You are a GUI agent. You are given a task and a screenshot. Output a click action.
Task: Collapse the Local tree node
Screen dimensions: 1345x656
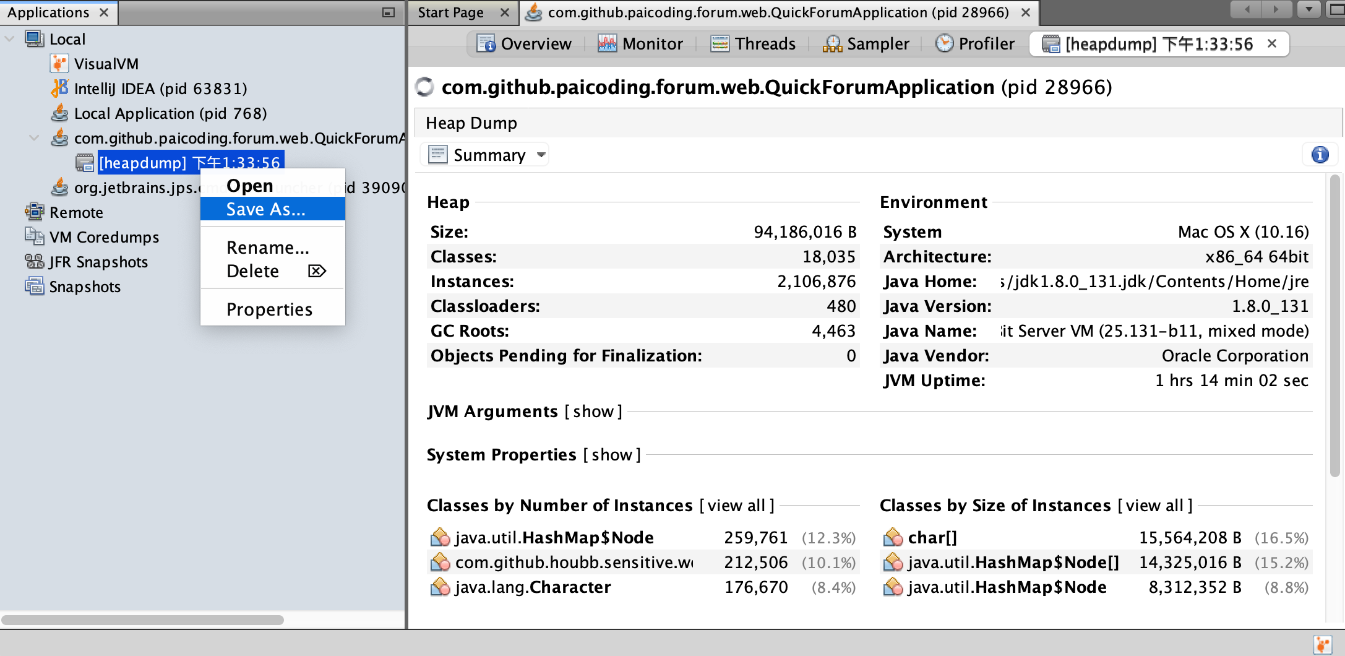(x=10, y=39)
